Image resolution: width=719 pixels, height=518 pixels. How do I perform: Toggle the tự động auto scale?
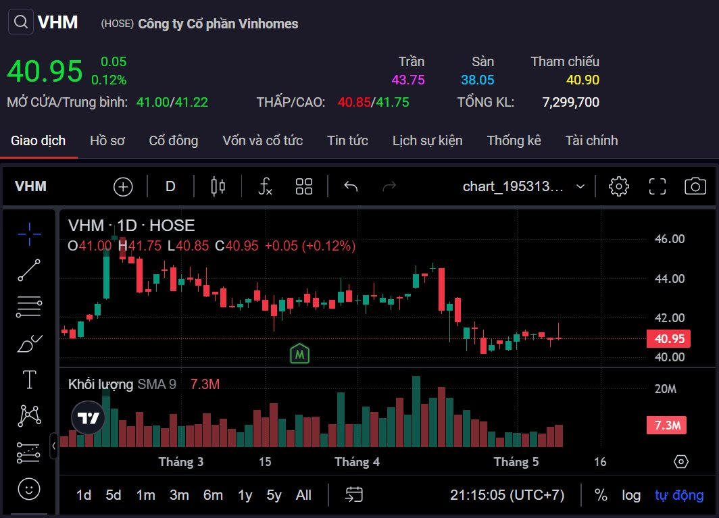[679, 495]
